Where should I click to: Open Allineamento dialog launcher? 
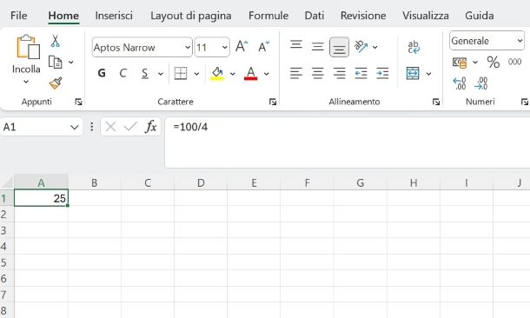click(x=436, y=102)
